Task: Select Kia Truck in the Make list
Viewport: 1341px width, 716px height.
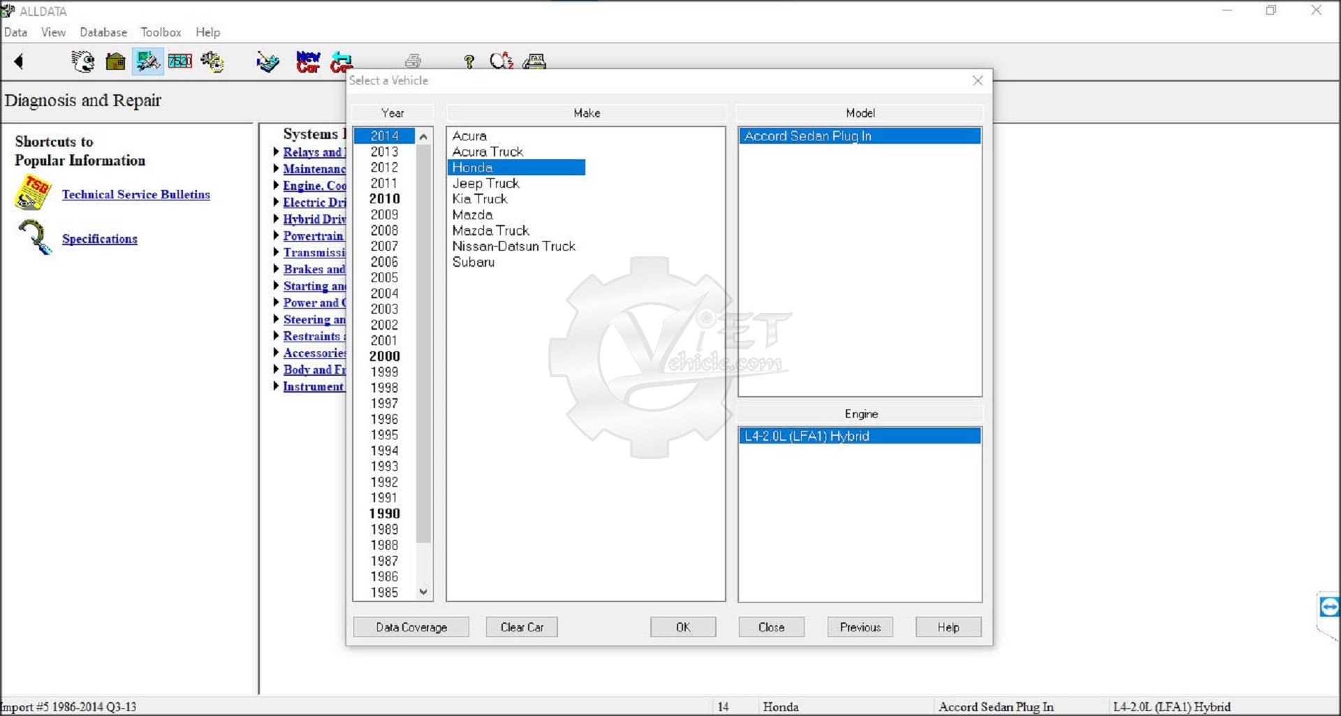Action: [x=480, y=199]
